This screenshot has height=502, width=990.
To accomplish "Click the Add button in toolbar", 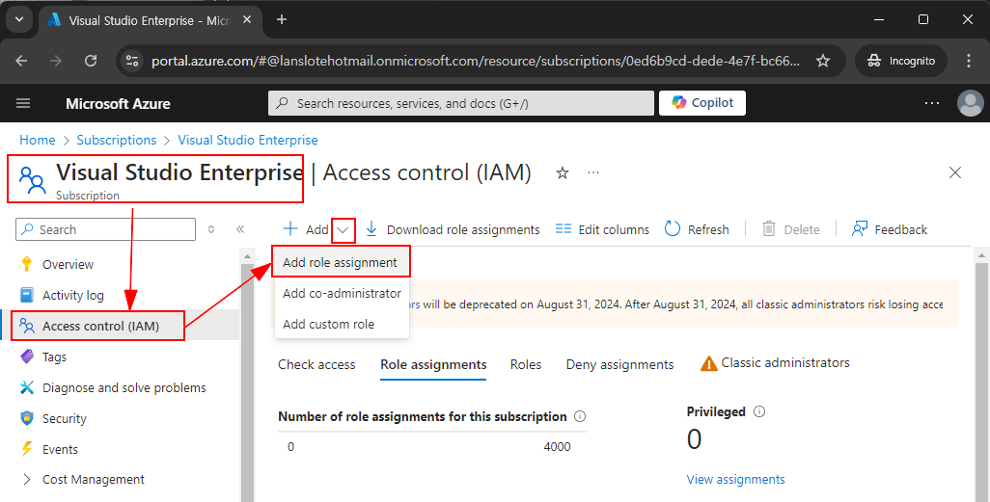I will (306, 229).
